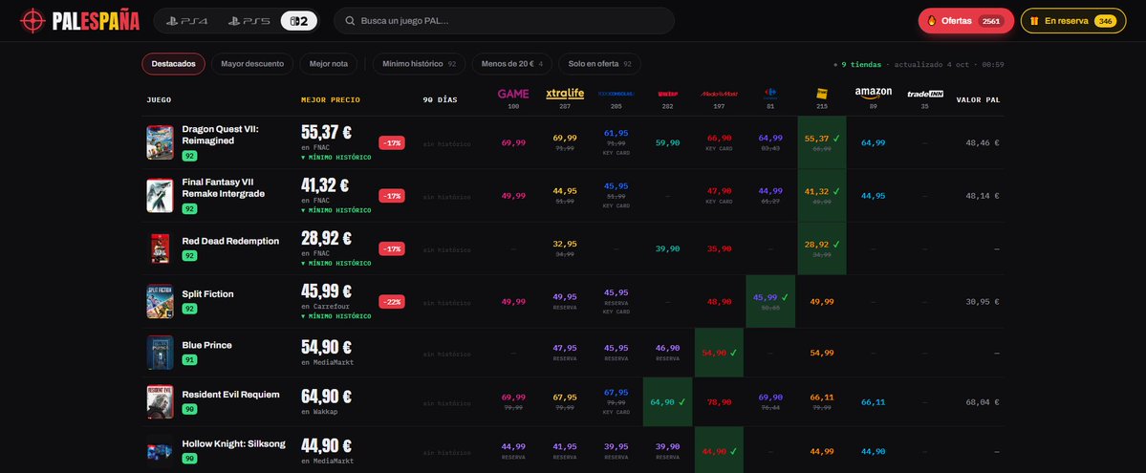Click the Amazon price 66,11 for Resident Evil
The height and width of the screenshot is (473, 1146).
click(874, 402)
